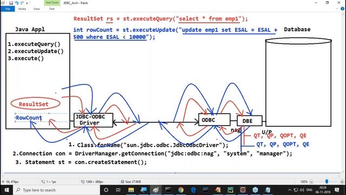Screen dimensions: 346x195
Task: Open the File menu
Action: (8, 9)
